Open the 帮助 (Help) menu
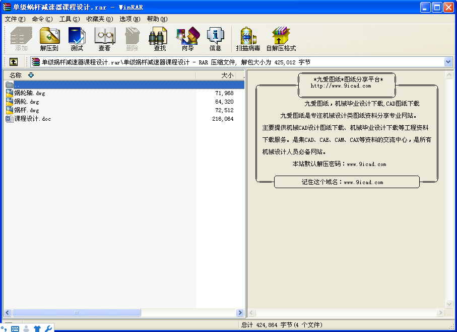 coord(157,19)
